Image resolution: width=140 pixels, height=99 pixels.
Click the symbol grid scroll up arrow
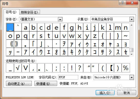pyautogui.click(x=132, y=25)
